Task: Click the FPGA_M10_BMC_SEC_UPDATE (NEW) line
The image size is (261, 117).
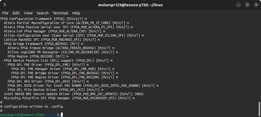Action: 74,94
